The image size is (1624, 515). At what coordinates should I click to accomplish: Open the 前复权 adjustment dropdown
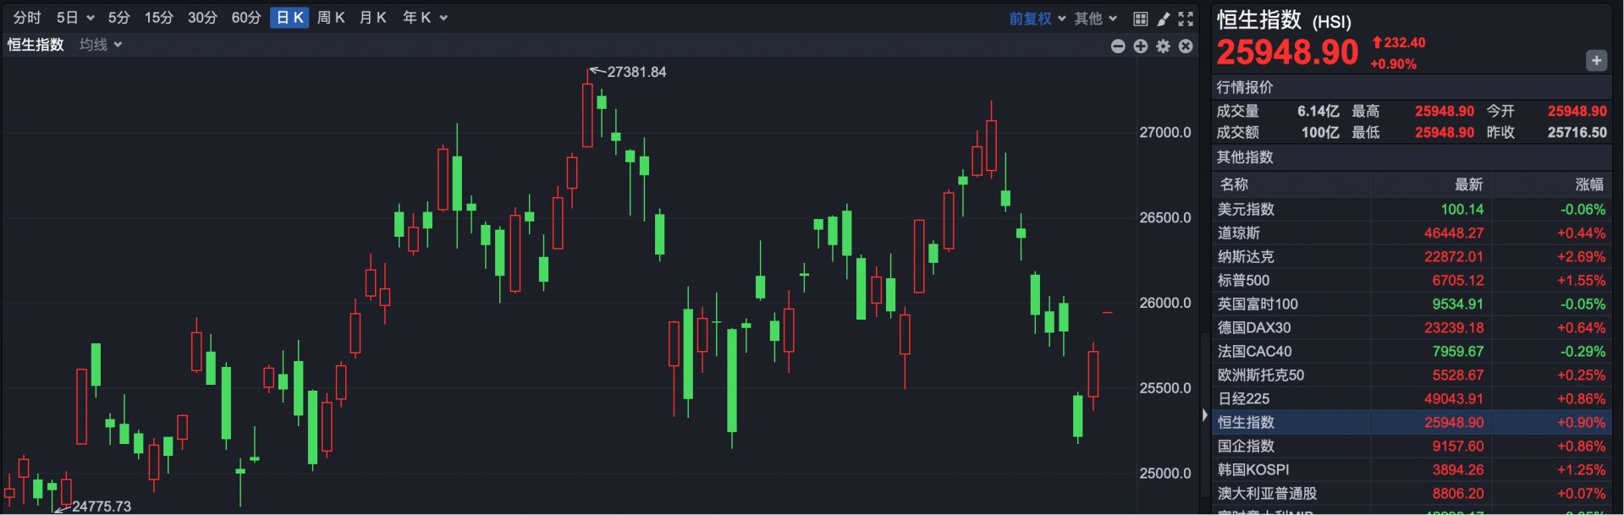click(1037, 19)
